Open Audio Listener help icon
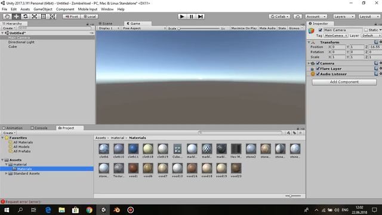This screenshot has height=215, width=382. 376,73
